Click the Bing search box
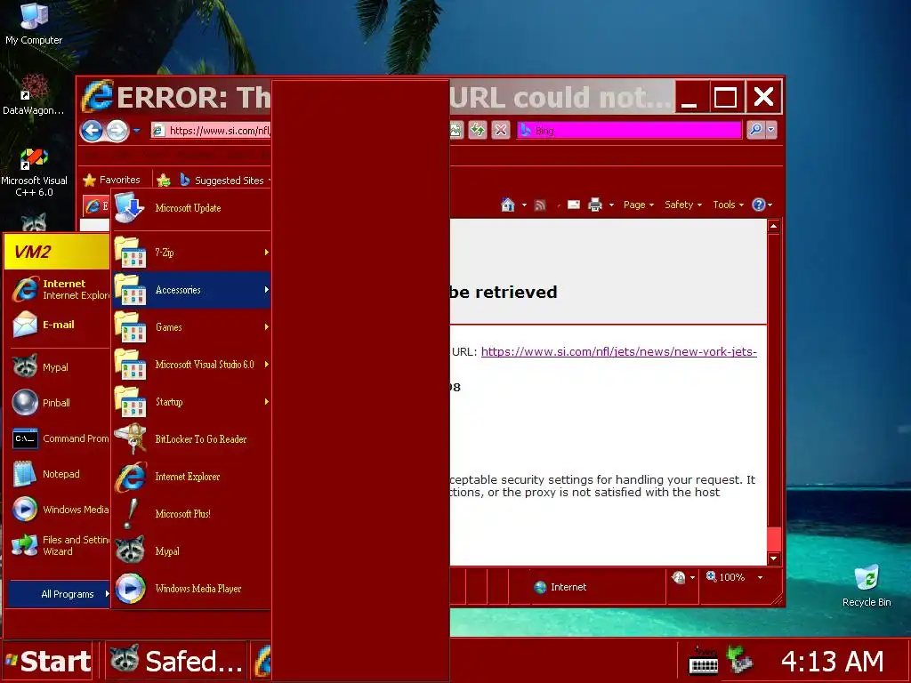 pyautogui.click(x=629, y=130)
